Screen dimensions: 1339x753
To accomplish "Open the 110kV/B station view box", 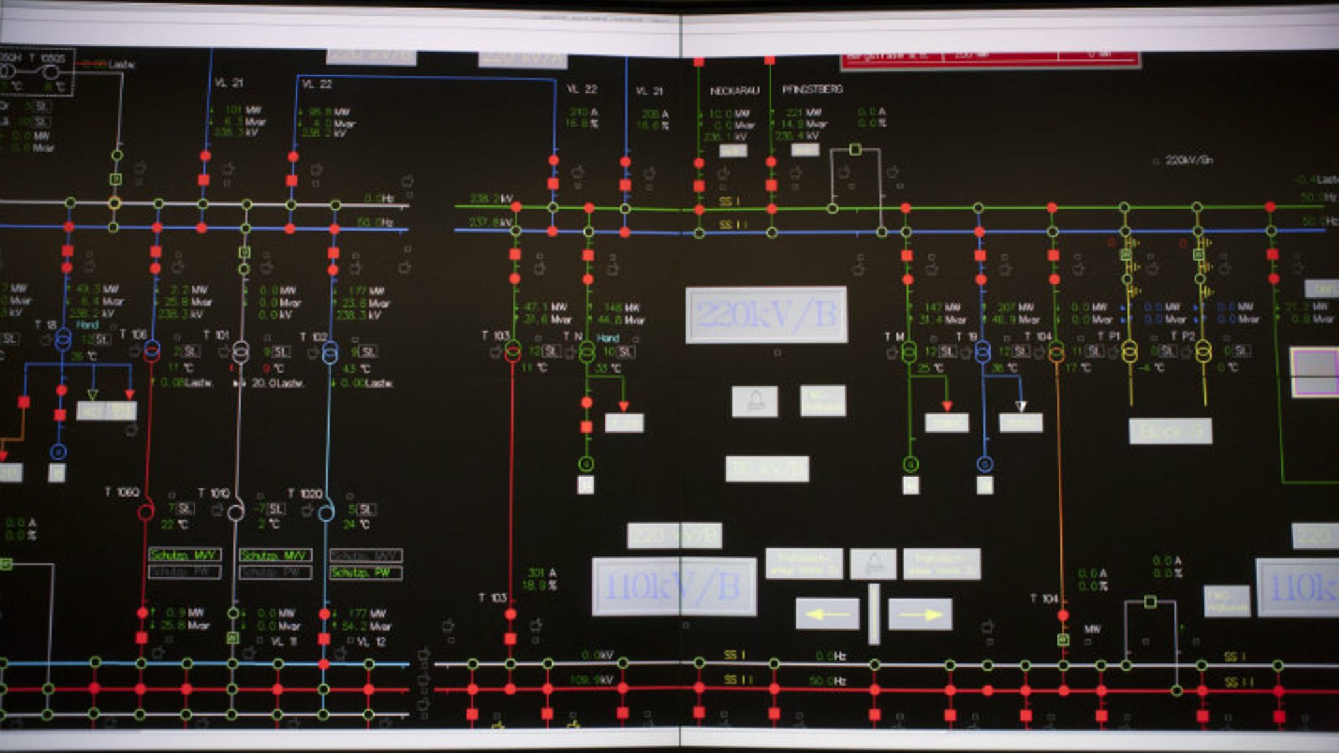I will pyautogui.click(x=675, y=586).
